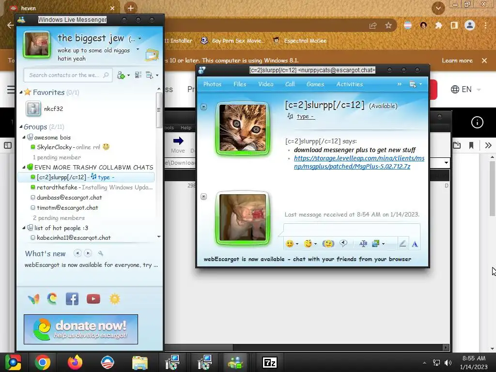Open the chat window show-menu dropdown
The width and height of the screenshot is (496, 372).
415,84
